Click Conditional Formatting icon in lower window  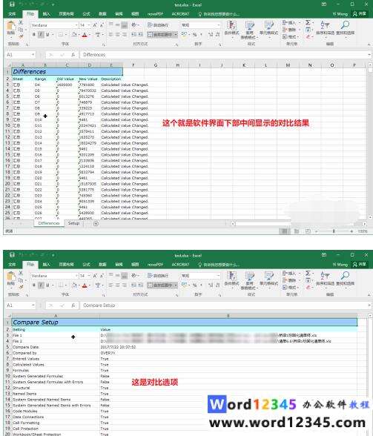point(231,276)
